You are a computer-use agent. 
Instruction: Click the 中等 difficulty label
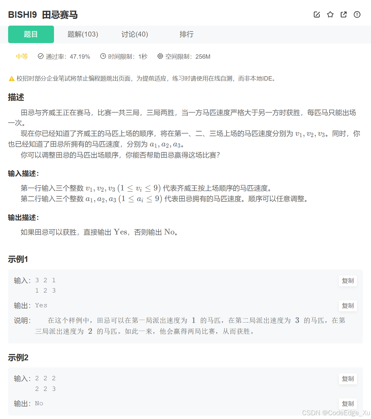click(22, 57)
